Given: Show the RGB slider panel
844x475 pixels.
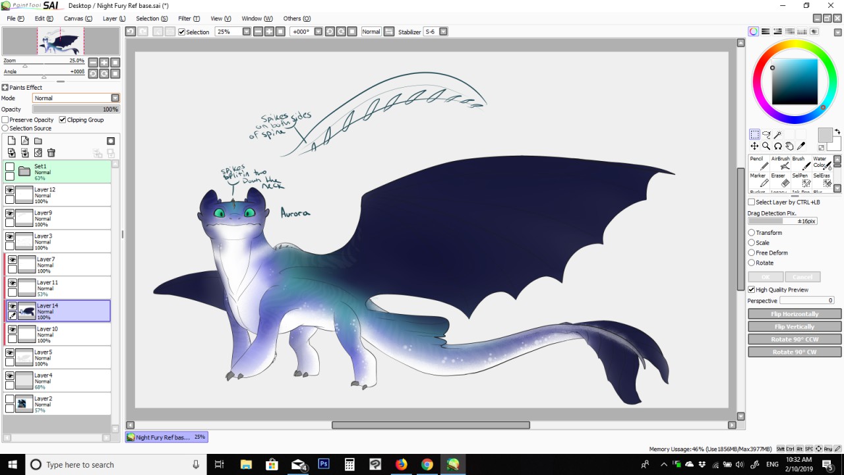Looking at the screenshot, I should (x=766, y=31).
